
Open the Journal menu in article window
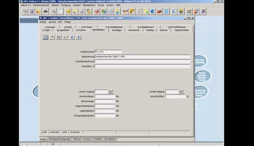52,22
